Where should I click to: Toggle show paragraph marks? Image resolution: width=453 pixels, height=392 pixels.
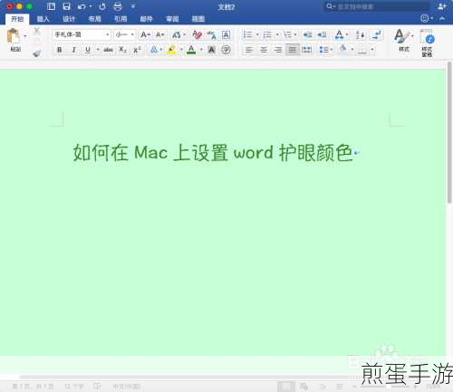coord(376,34)
